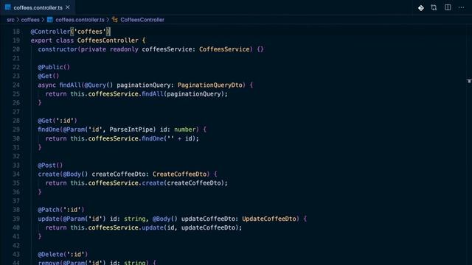This screenshot has height=265, width=472.
Task: Click PaginationQueryDto type on line 24
Action: pos(209,85)
